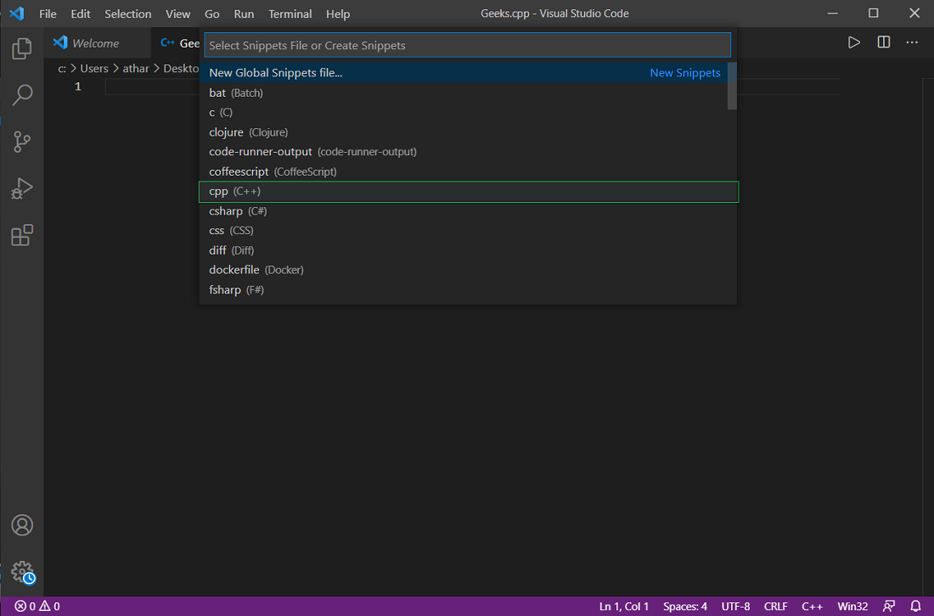Open the notifications bell in status bar
This screenshot has height=616, width=934.
pos(915,606)
